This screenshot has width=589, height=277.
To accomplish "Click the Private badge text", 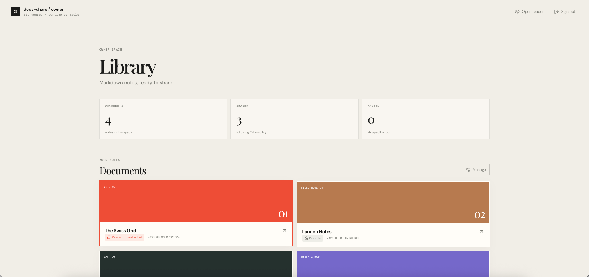I will click(315, 238).
